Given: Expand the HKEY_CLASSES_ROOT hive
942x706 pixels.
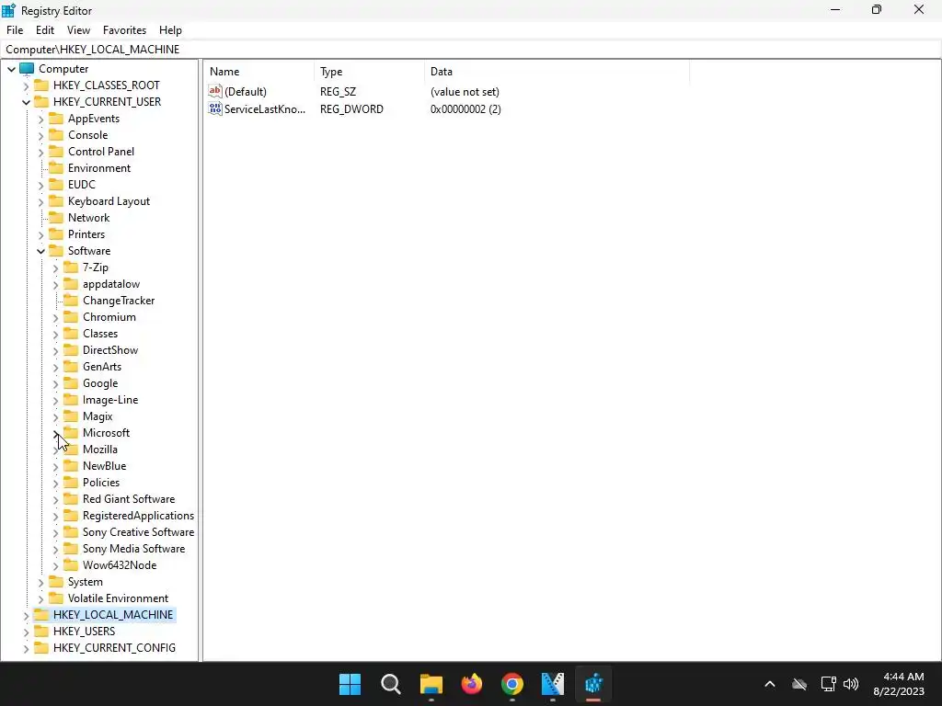Looking at the screenshot, I should [x=26, y=85].
